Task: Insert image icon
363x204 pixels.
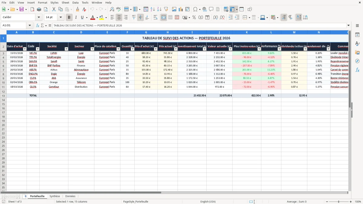Action: coord(174,9)
